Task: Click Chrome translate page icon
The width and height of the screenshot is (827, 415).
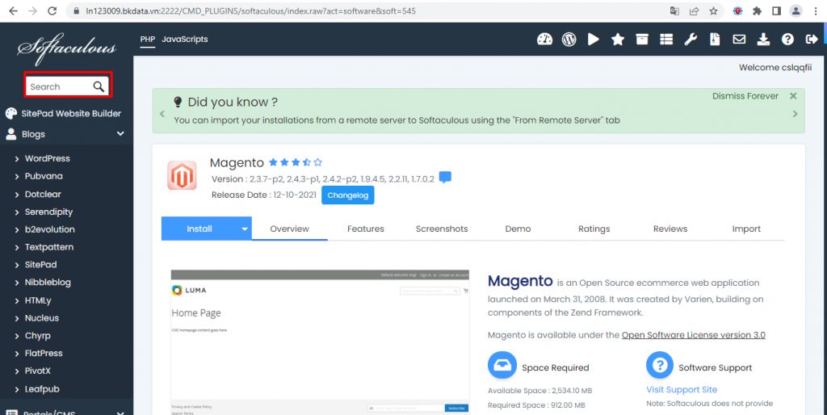Action: (674, 10)
